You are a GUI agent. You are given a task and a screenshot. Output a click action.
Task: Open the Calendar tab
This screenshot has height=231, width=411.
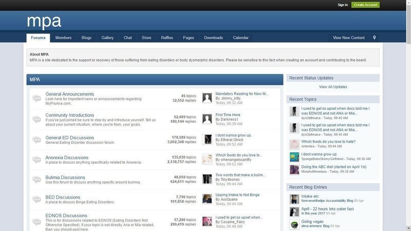[240, 37]
